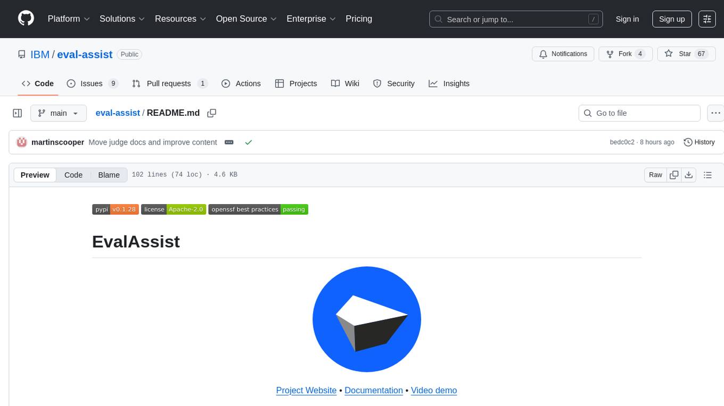
Task: Expand the Platform menu
Action: (x=69, y=19)
